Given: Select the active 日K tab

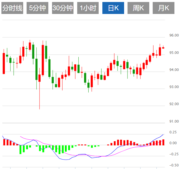Looking at the screenshot, I should [113, 8].
